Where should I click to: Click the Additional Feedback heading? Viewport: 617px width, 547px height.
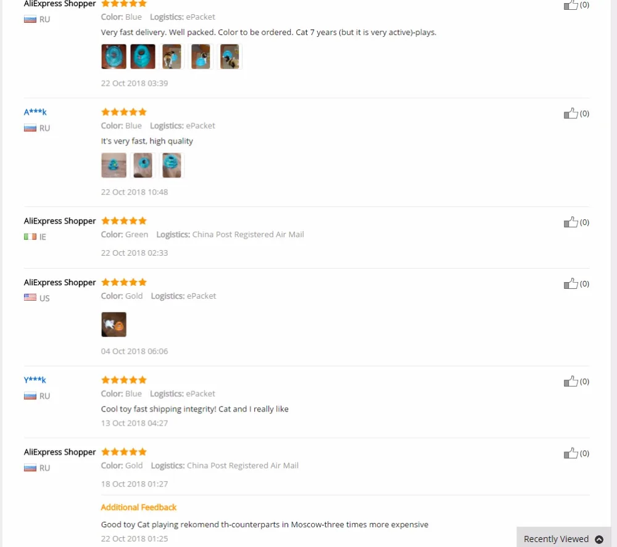(138, 508)
